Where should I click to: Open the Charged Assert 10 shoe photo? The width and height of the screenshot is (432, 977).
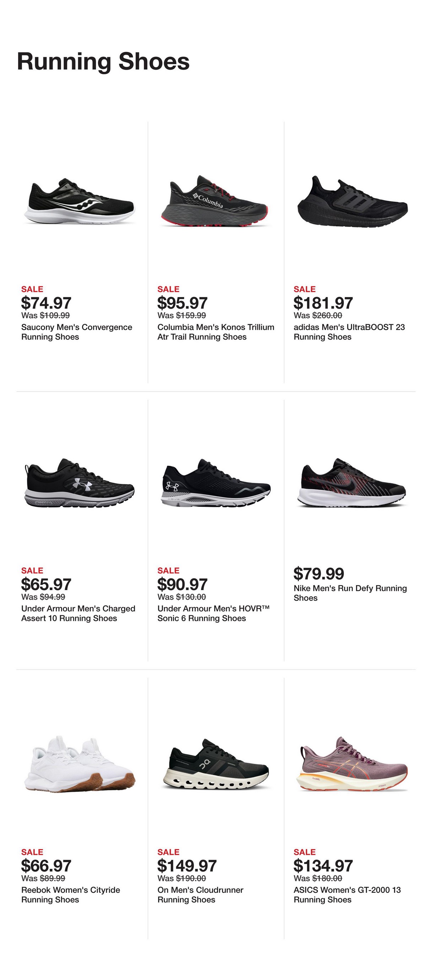pos(80,483)
